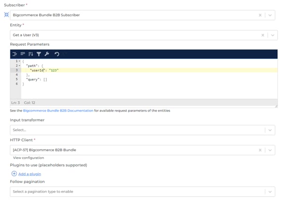283x201 pixels.
Task: Click the "123" value in the editor
Action: point(54,70)
